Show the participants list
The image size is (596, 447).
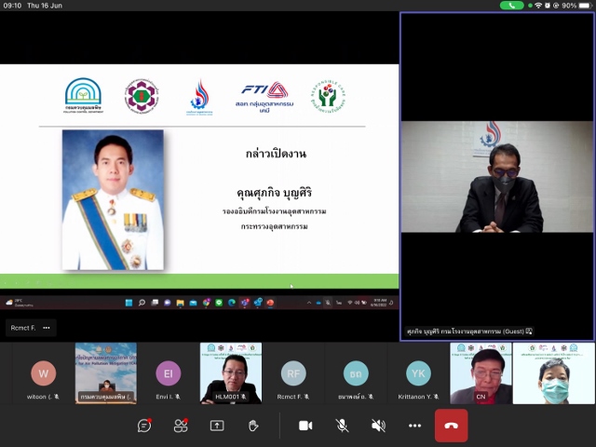click(x=181, y=426)
